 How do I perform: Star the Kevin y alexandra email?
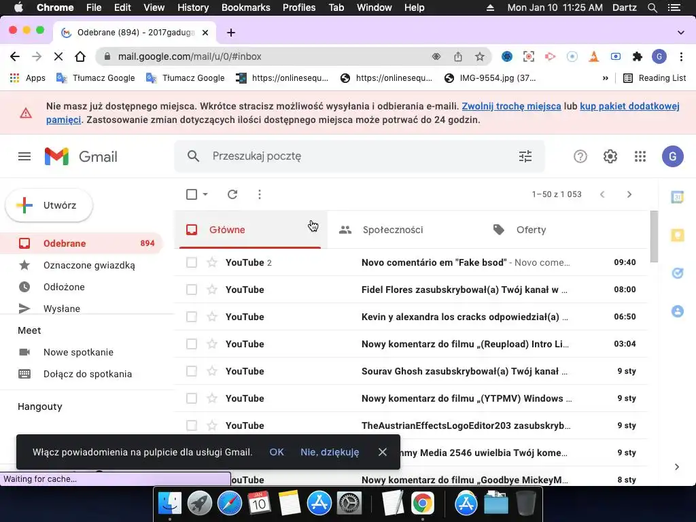click(x=212, y=317)
